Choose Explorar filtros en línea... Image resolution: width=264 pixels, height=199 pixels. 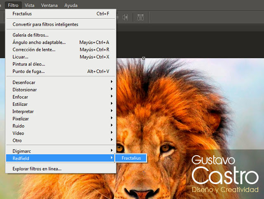click(x=61, y=169)
